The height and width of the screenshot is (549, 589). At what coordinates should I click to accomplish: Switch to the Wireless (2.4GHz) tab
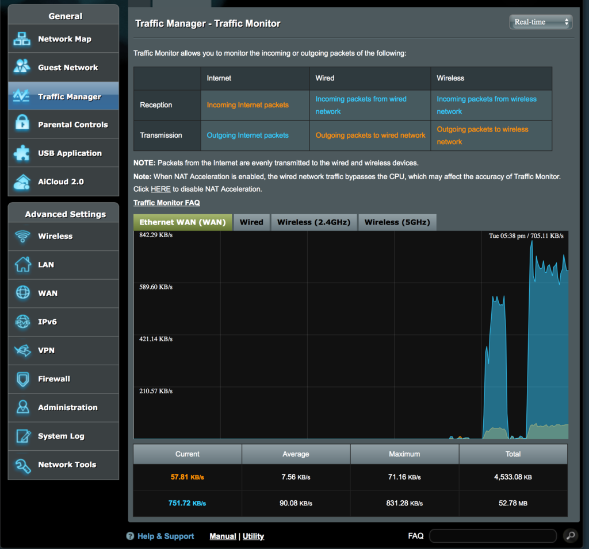pos(313,222)
